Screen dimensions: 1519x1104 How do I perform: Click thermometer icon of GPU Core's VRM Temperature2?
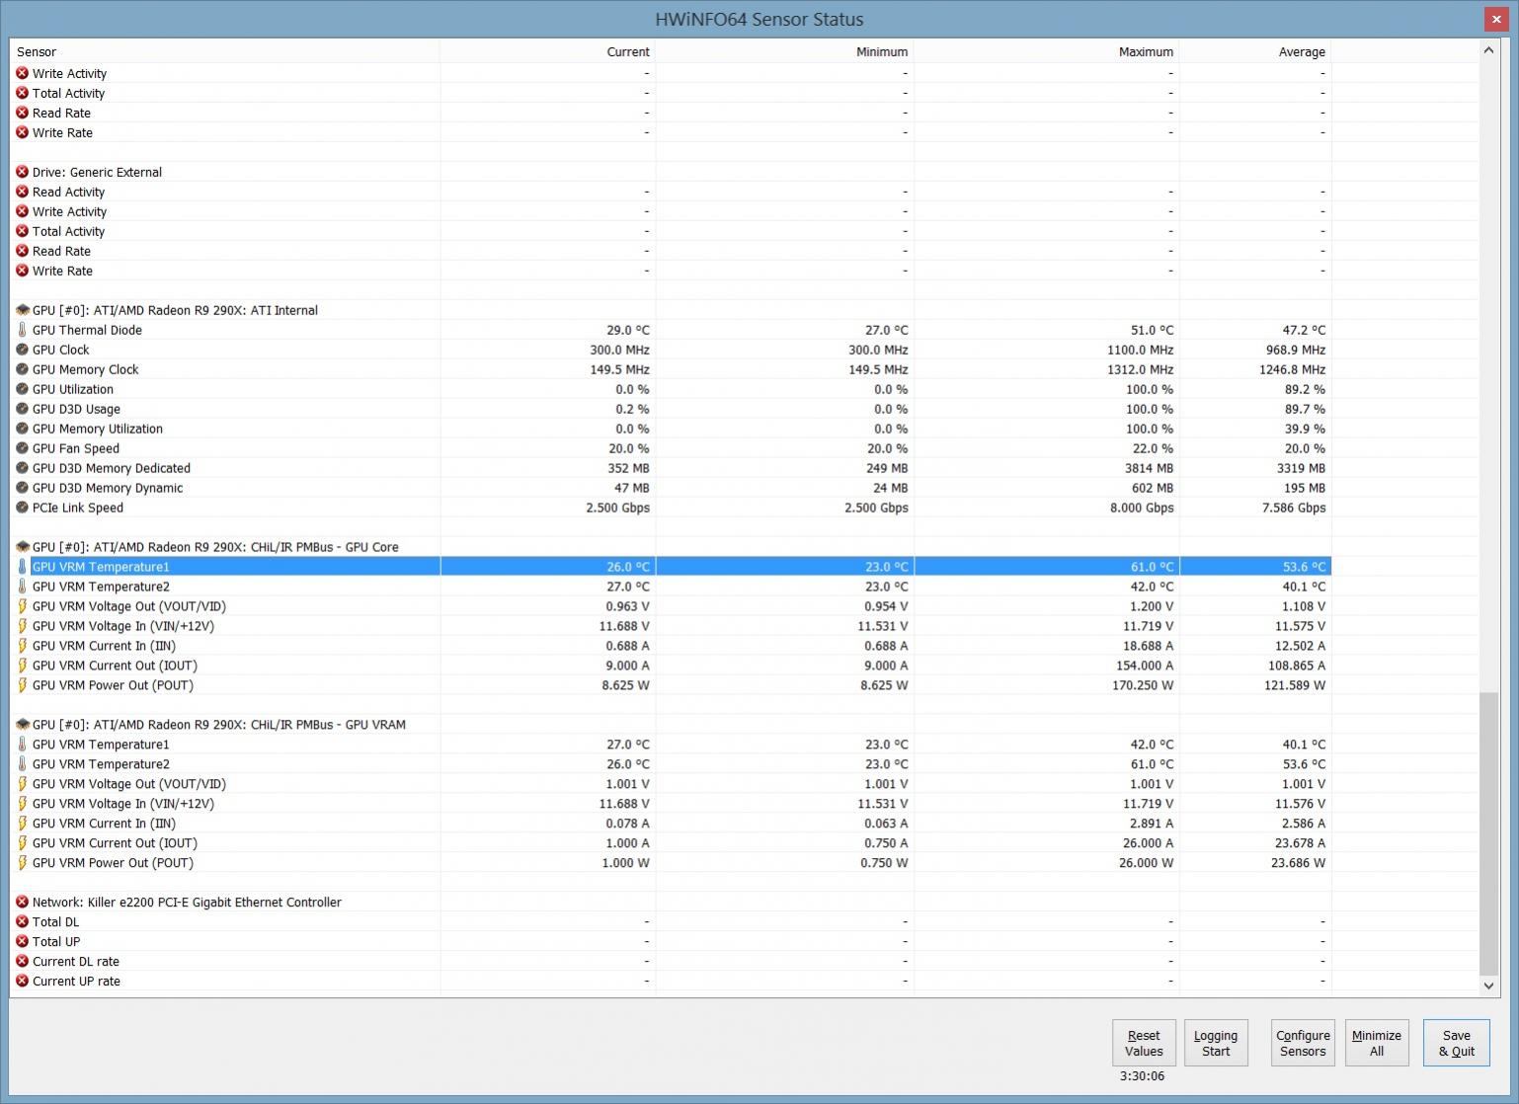(22, 587)
